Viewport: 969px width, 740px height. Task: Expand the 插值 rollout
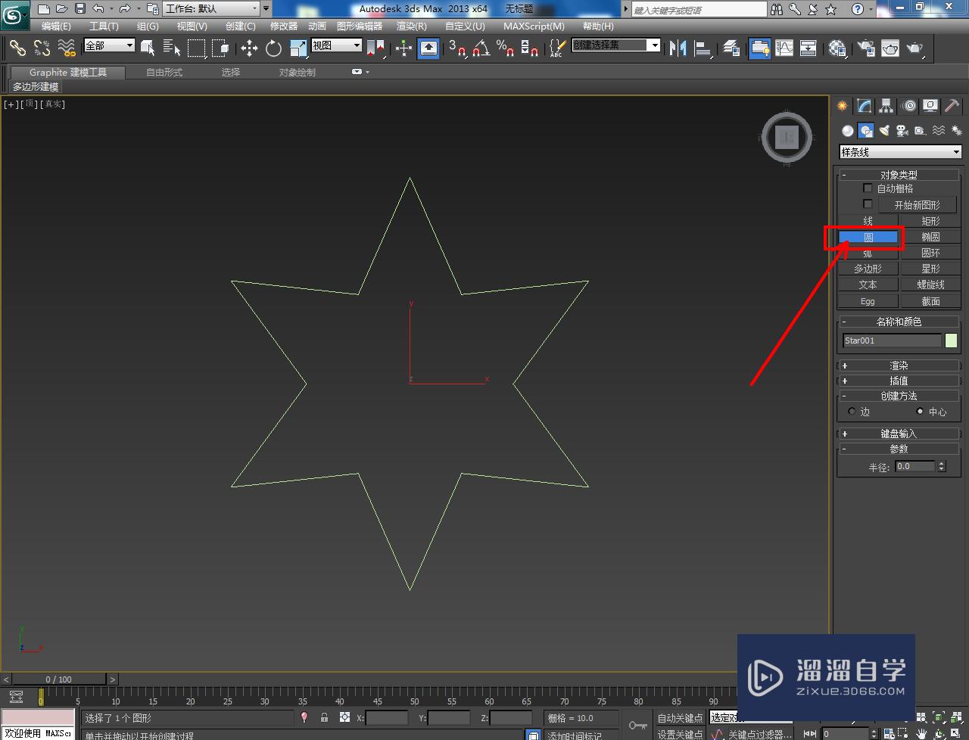[899, 381]
